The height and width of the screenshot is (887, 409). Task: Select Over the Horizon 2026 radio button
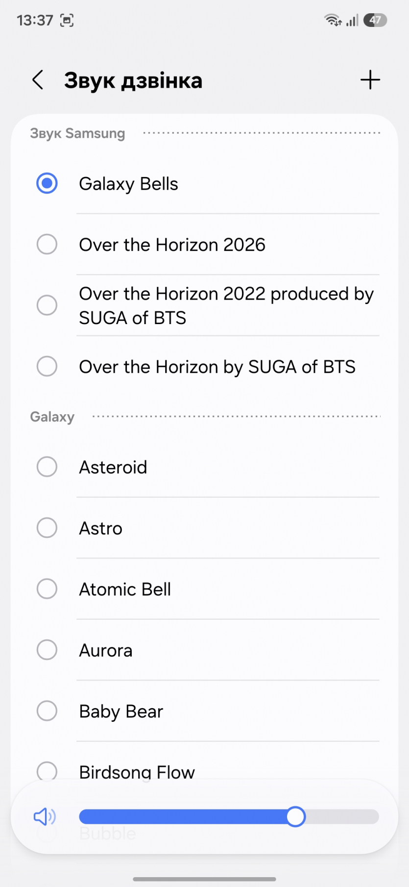47,244
